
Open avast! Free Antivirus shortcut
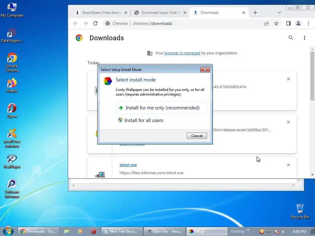click(12, 138)
